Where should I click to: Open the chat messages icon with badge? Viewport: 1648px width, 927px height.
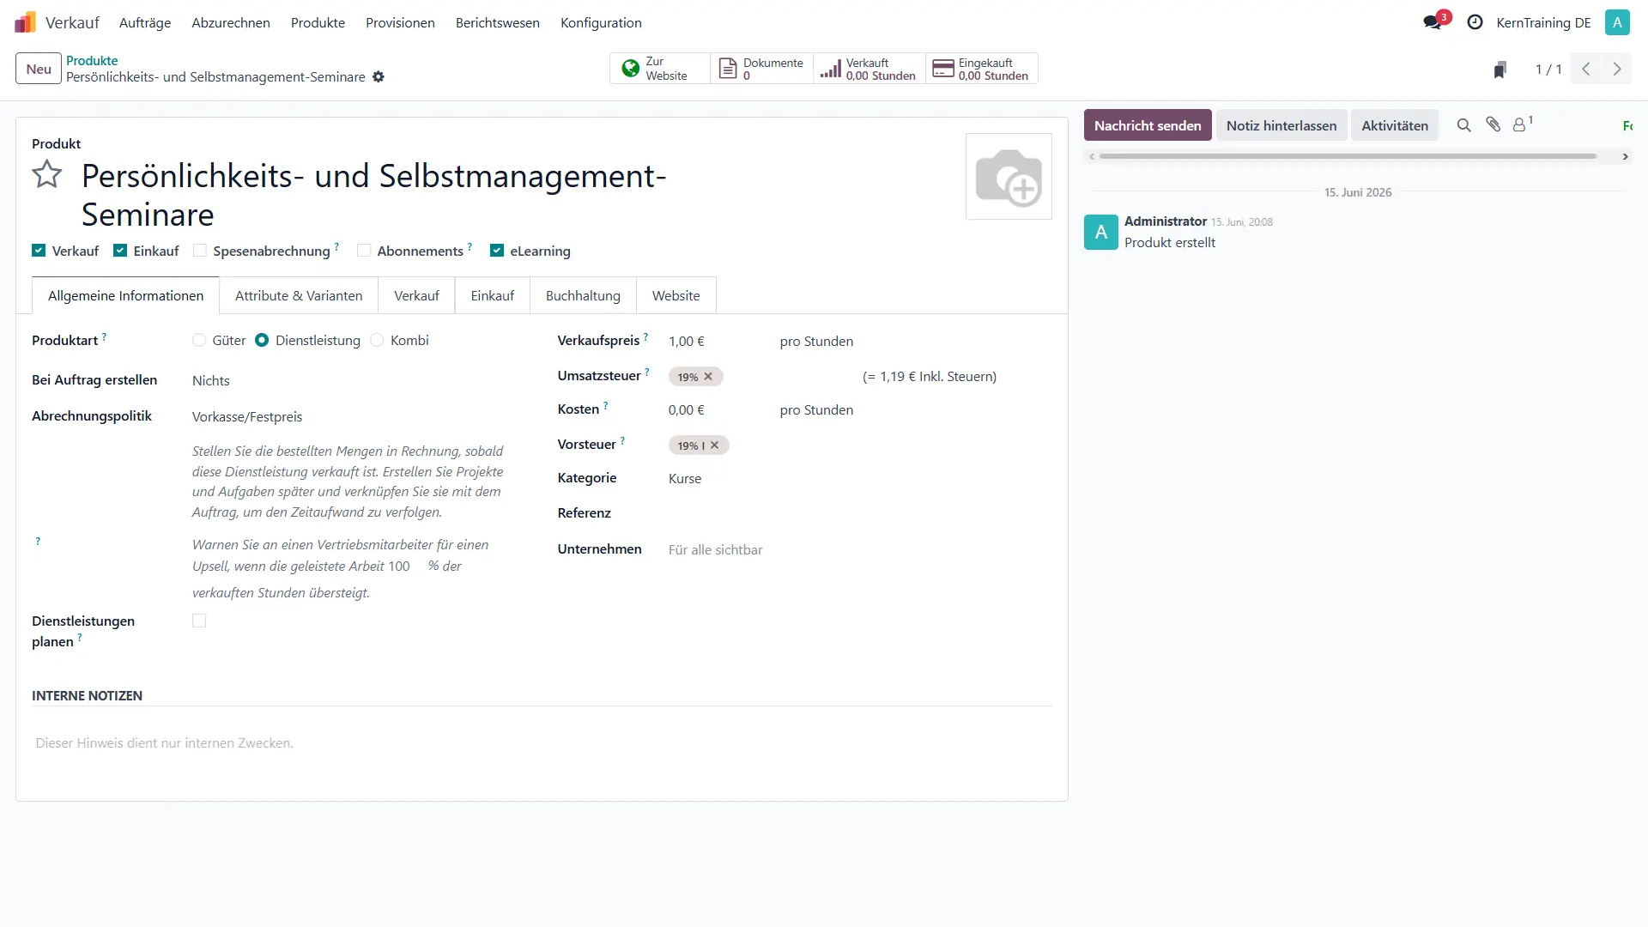[x=1433, y=22]
